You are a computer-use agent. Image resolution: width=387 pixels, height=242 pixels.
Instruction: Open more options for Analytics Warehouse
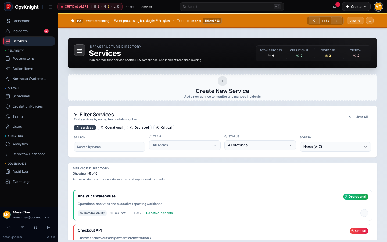tap(364, 213)
